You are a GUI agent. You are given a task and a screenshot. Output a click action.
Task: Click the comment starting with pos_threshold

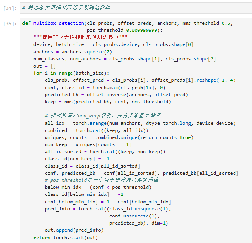[x=101, y=180]
